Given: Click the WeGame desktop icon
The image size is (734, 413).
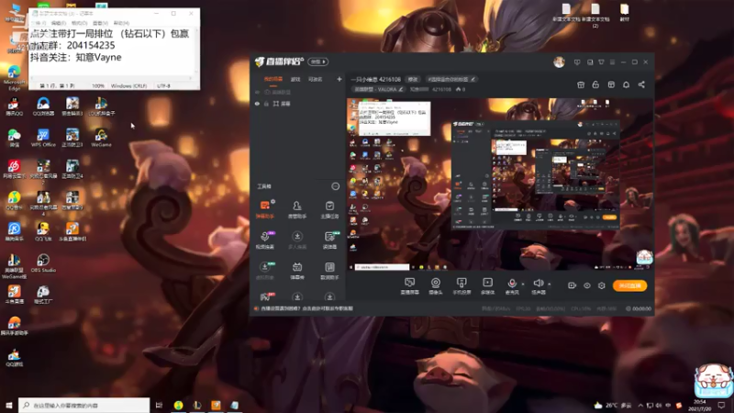Looking at the screenshot, I should click(101, 138).
